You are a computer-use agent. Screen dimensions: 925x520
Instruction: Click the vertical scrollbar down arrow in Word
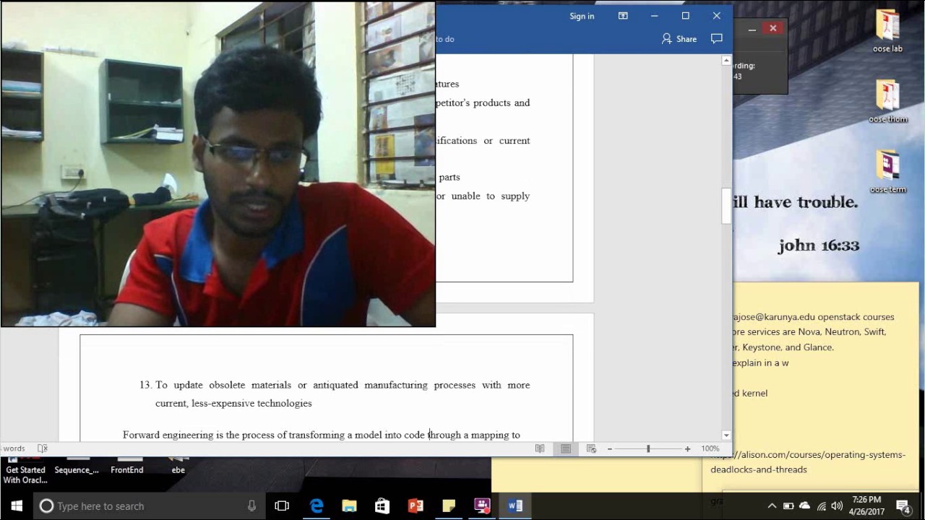726,435
